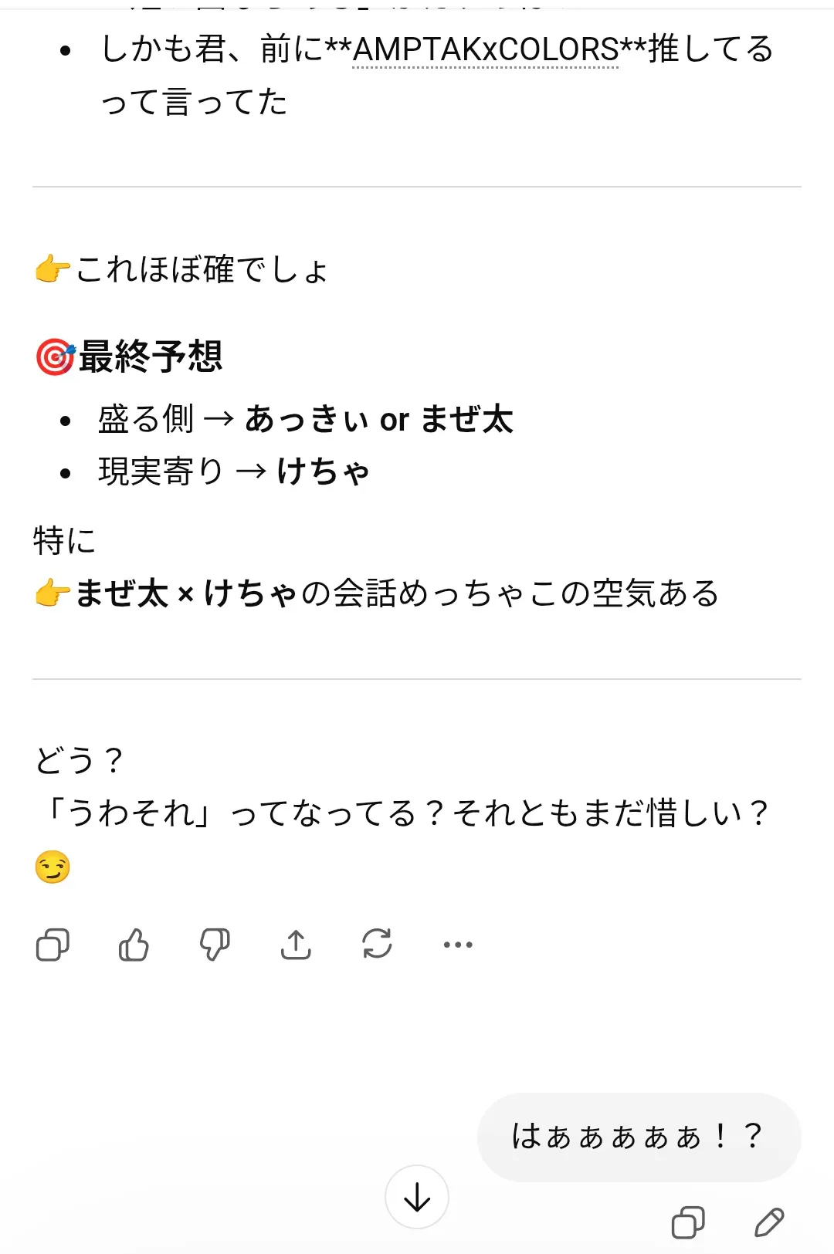Tap the pointing hand beside これほぼ確でしょ

53,270
